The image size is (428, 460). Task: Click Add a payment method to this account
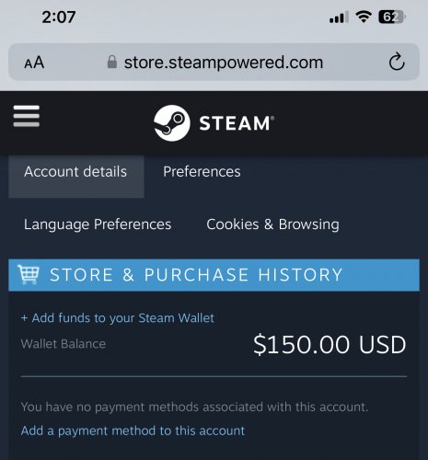[x=133, y=431]
